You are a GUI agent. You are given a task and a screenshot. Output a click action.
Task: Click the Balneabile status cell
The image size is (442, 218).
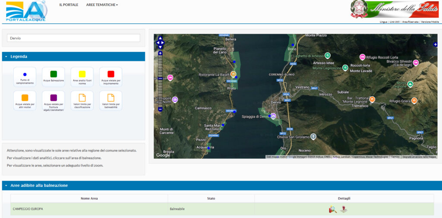[x=177, y=209]
